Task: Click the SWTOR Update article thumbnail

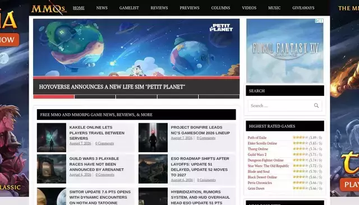Action: pos(52,196)
